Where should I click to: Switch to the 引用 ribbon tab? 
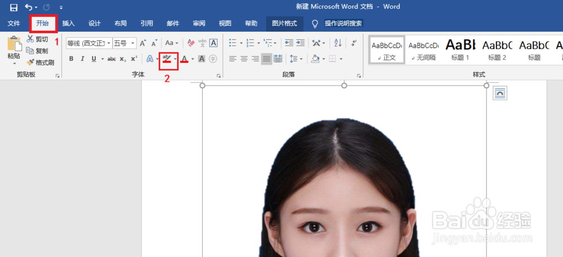(146, 24)
